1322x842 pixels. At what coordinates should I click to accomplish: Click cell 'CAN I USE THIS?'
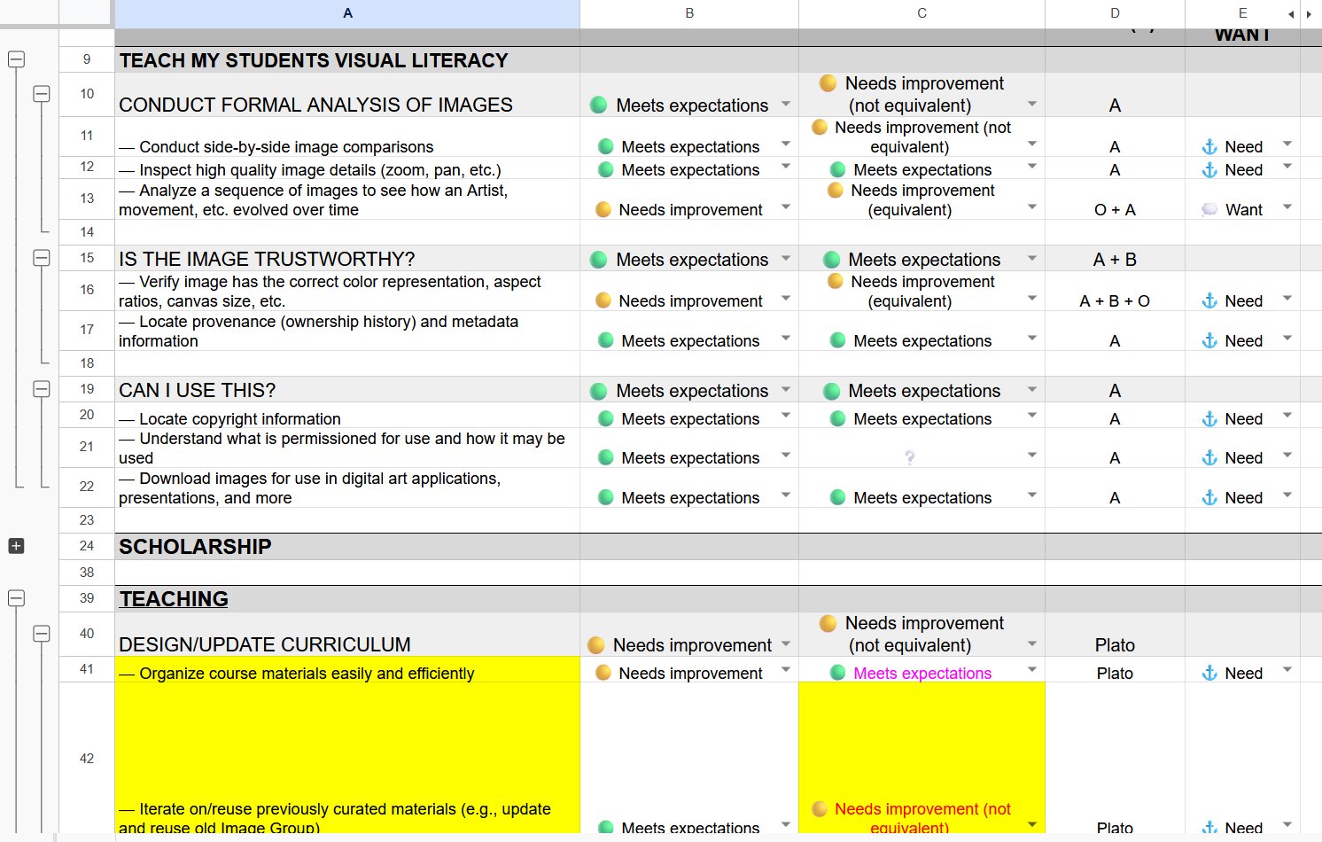pos(347,390)
